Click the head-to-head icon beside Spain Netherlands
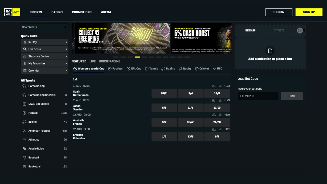Image resolution: width=327 pixels, height=184 pixels. pos(214,86)
